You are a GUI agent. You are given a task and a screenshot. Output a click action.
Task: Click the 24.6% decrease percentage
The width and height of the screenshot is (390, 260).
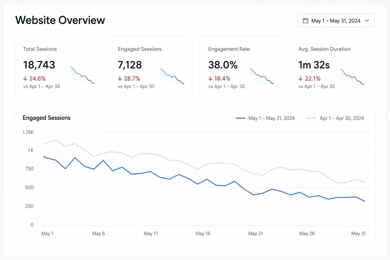tap(37, 78)
